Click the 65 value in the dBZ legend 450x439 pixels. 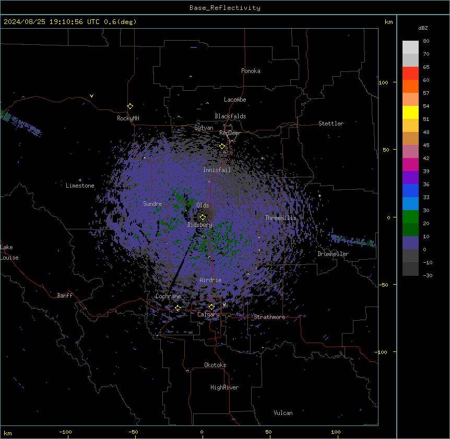tap(426, 67)
